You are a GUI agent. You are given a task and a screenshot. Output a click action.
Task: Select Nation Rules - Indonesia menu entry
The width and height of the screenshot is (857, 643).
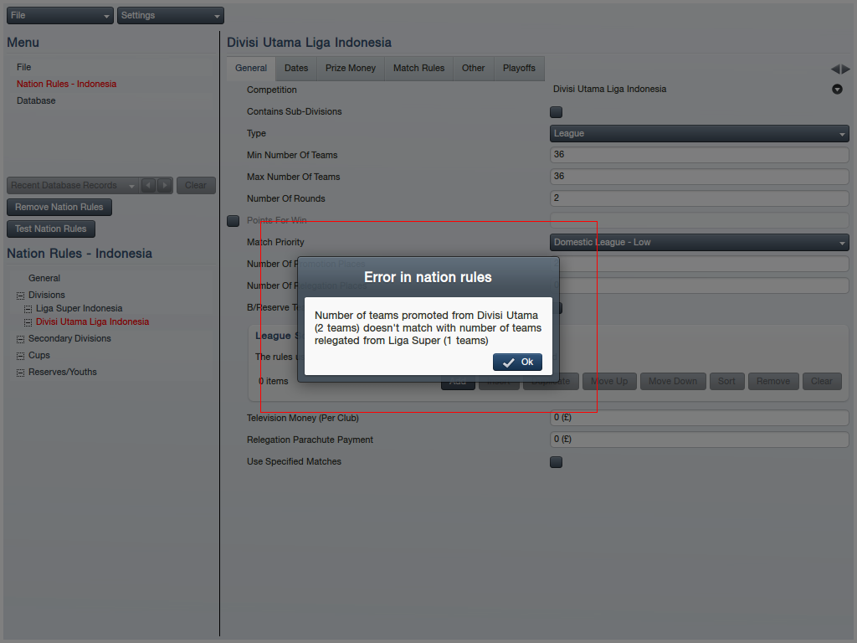66,84
